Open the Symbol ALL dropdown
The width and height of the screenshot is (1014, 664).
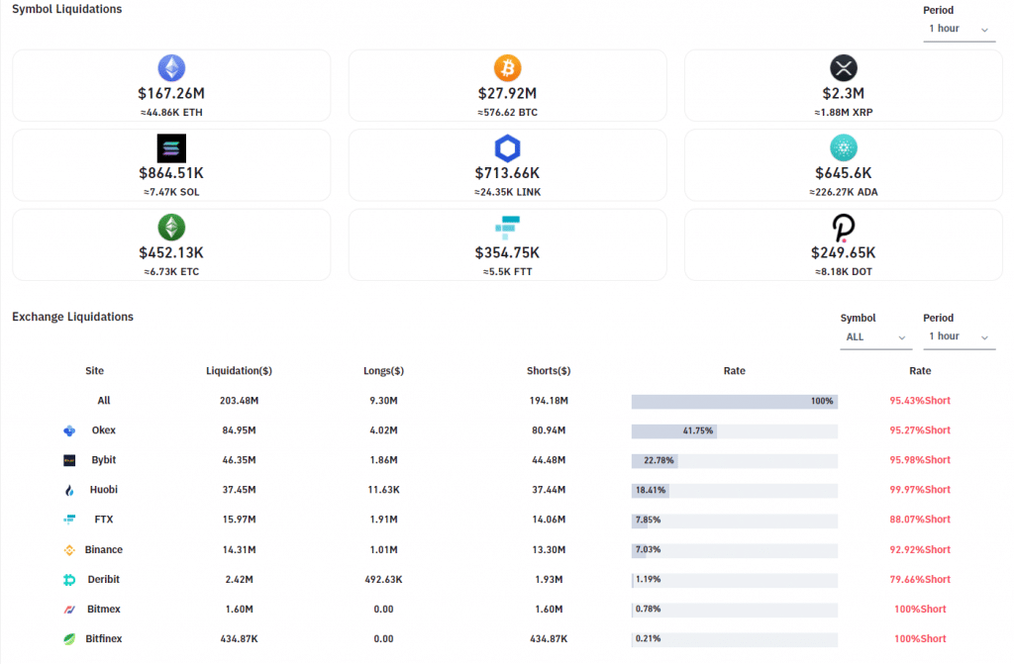coord(875,337)
